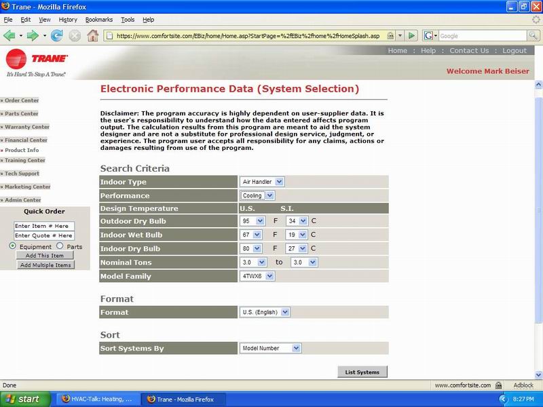This screenshot has height=407, width=543.
Task: Select the Equipment radio button
Action: coord(13,246)
